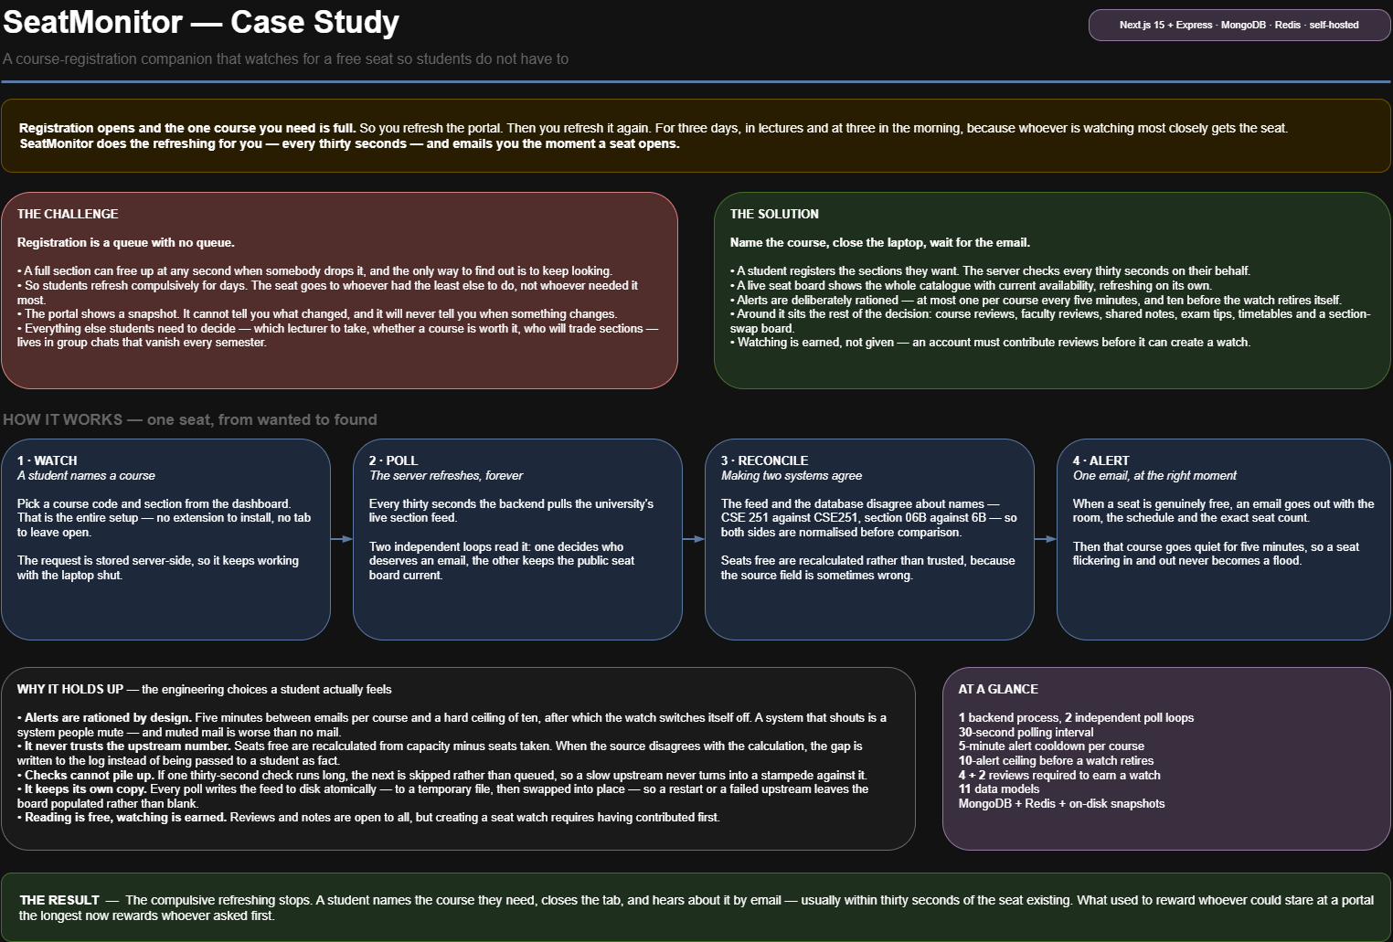Click bullet 'Checks cannot pile up.'
The image size is (1393, 942).
point(442,776)
